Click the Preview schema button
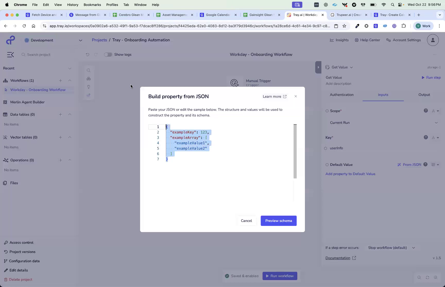 pos(278,221)
